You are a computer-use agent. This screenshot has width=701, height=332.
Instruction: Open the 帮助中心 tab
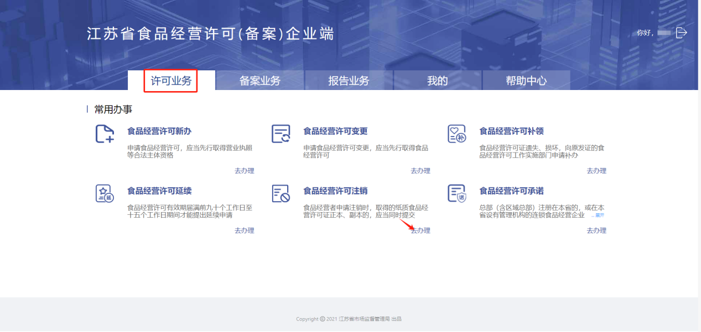526,81
